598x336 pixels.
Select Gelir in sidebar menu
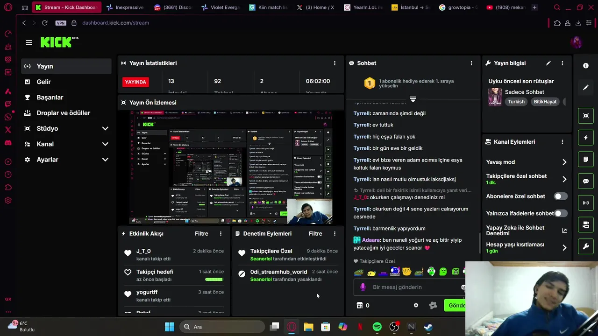pos(66,82)
